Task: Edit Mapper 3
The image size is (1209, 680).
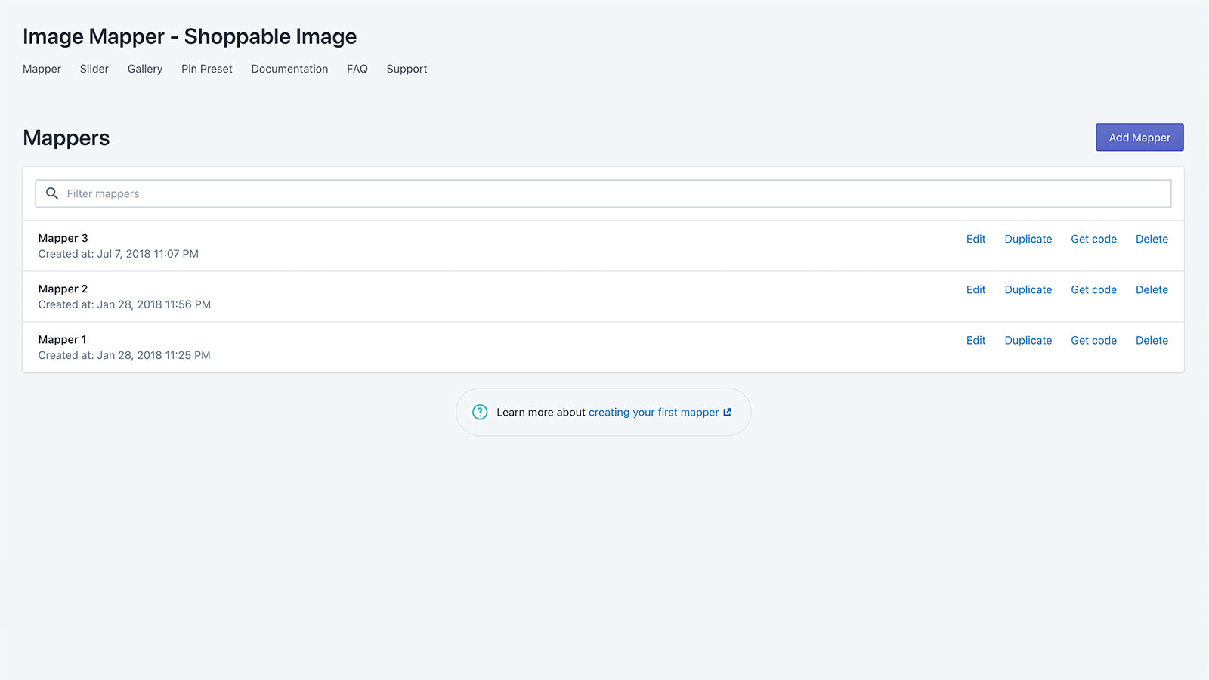Action: [x=976, y=239]
